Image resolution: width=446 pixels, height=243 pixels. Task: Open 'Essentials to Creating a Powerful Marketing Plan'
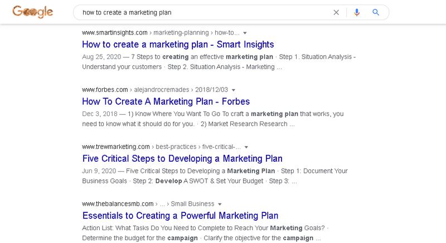click(x=180, y=215)
